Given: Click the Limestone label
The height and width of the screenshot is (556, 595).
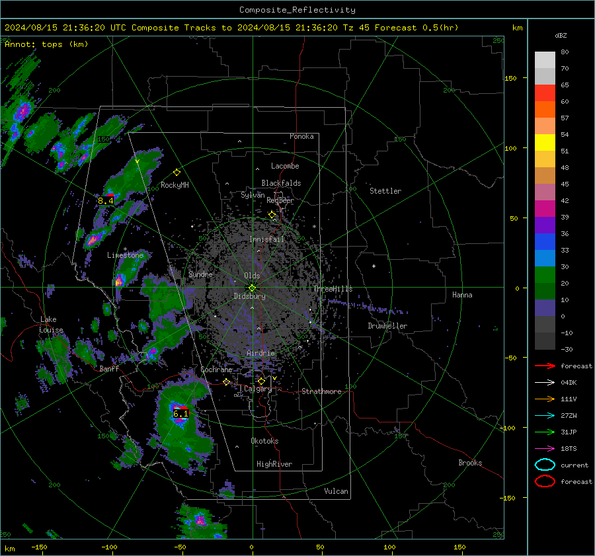Looking at the screenshot, I should [x=125, y=255].
